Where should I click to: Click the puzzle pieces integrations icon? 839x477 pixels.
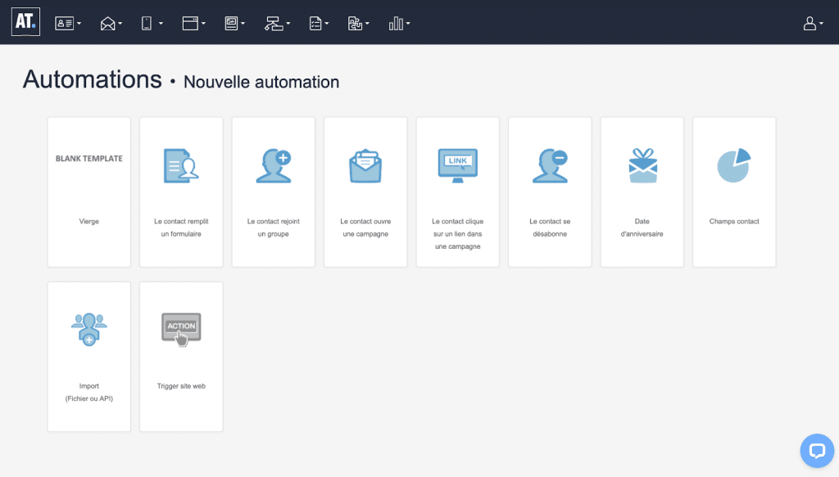358,24
